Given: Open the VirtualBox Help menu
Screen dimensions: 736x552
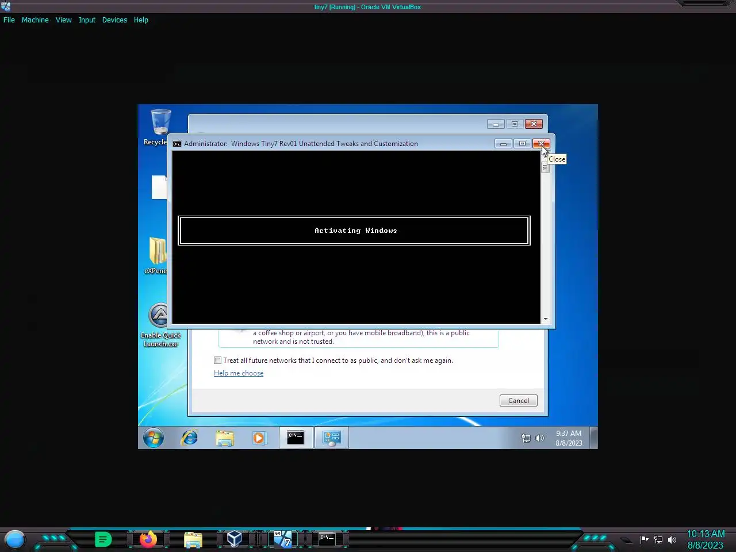Looking at the screenshot, I should pyautogui.click(x=141, y=20).
